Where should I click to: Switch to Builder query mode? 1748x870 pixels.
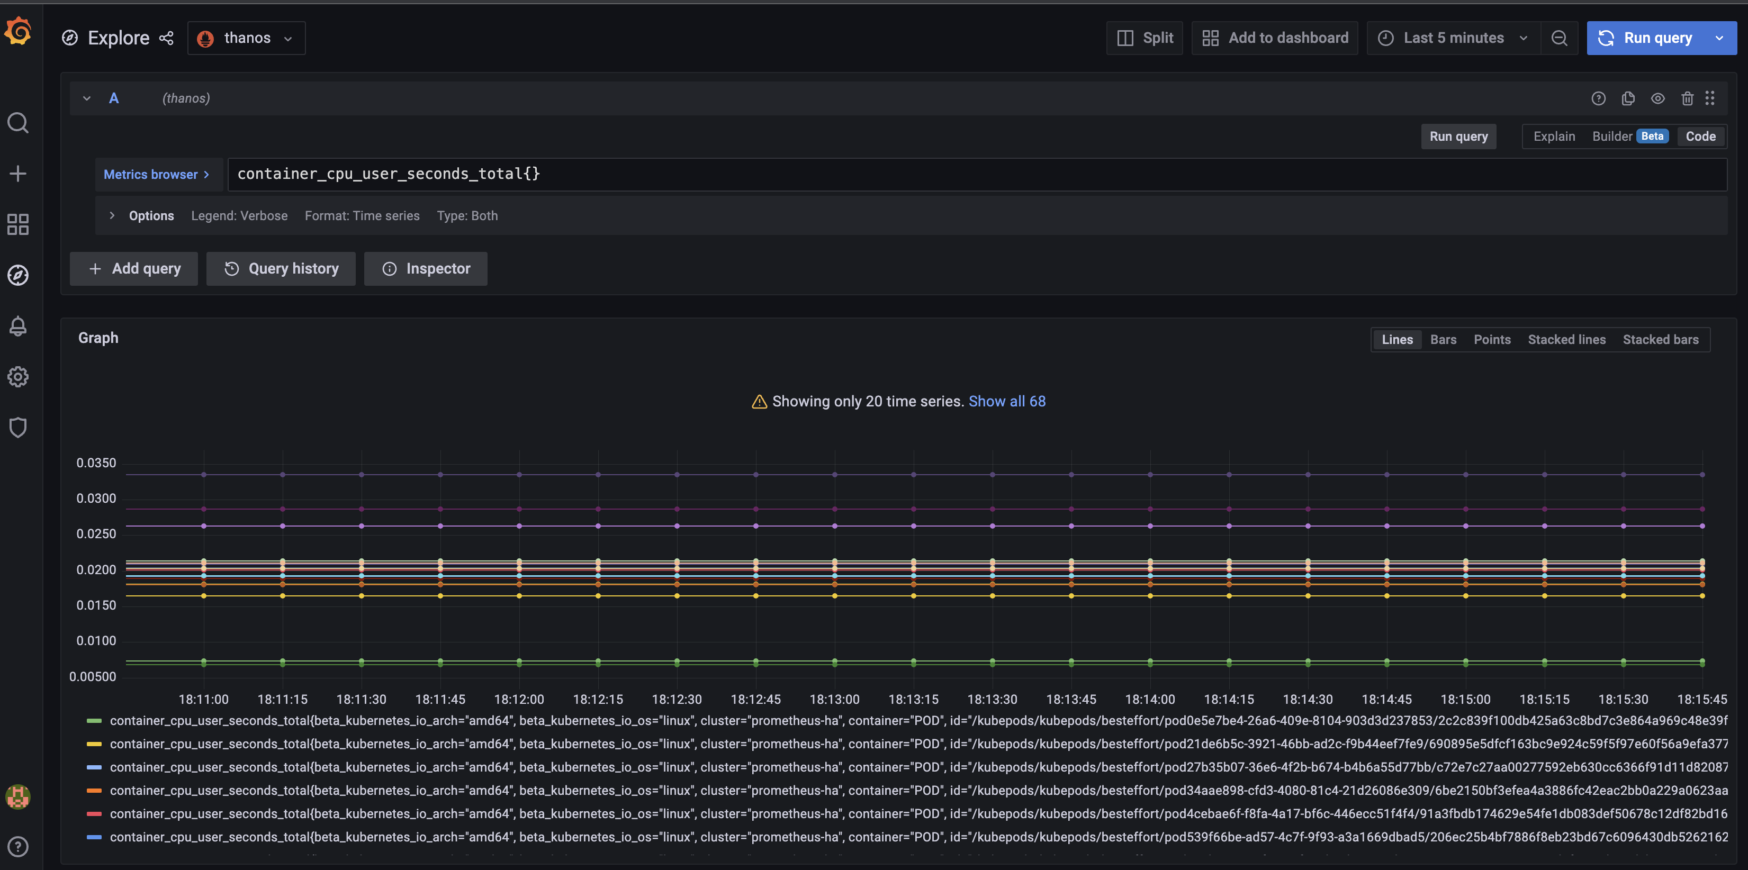point(1611,137)
